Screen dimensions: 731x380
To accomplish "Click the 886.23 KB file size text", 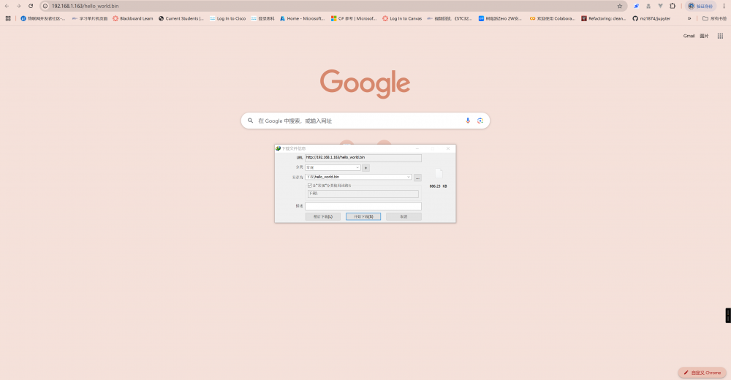I will [x=438, y=186].
